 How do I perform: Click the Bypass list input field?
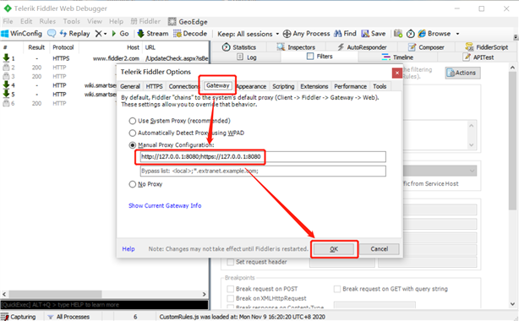click(x=263, y=171)
